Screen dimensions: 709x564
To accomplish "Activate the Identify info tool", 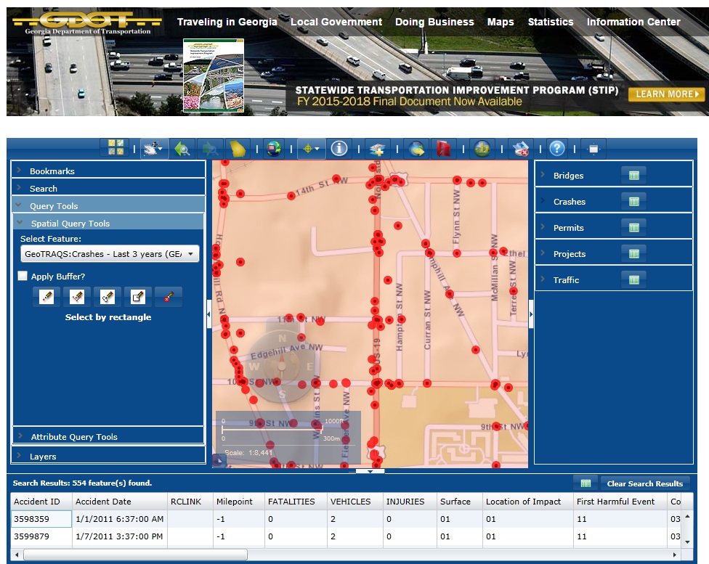I will (x=339, y=148).
